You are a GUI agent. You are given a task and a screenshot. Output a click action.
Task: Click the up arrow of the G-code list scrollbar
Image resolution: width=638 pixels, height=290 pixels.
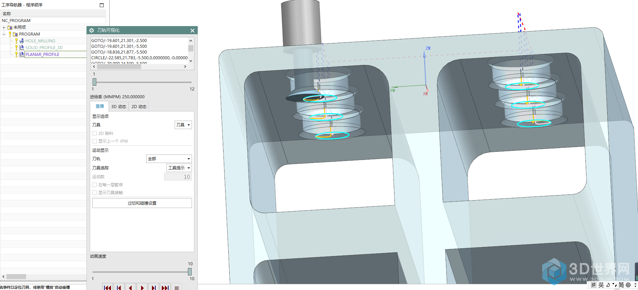pos(191,40)
